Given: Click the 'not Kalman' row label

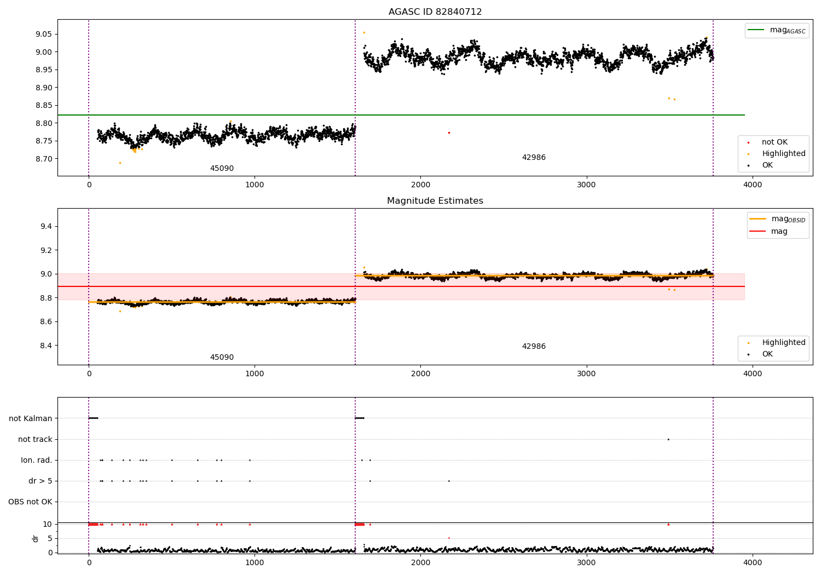Looking at the screenshot, I should [x=31, y=418].
